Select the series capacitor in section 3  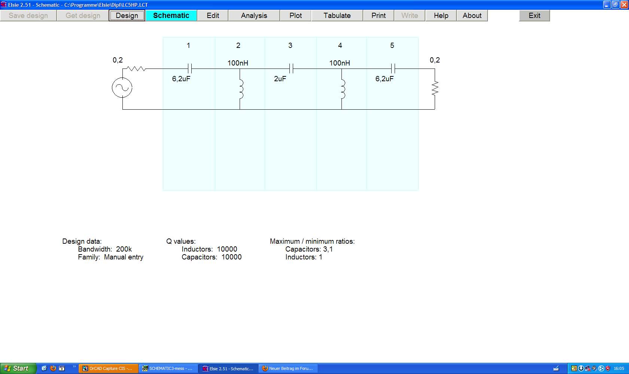tap(291, 69)
